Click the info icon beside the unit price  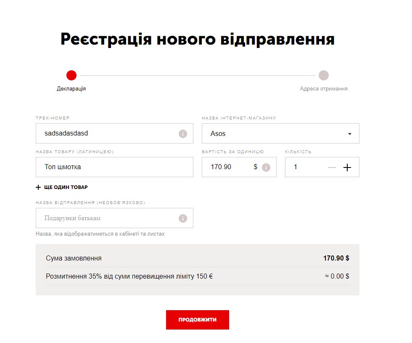(266, 168)
